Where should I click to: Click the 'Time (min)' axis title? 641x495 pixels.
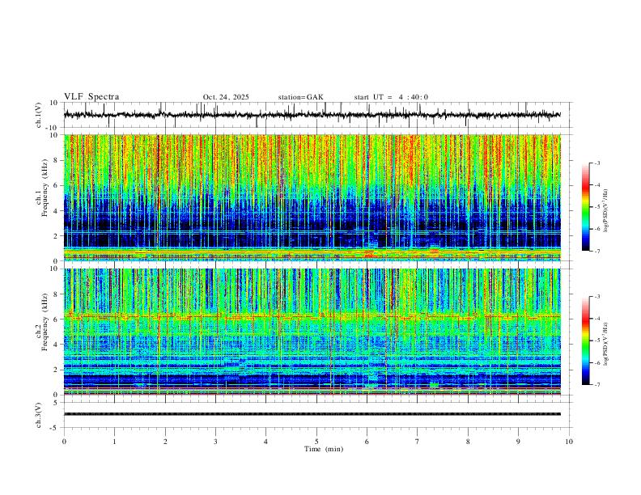pyautogui.click(x=324, y=449)
